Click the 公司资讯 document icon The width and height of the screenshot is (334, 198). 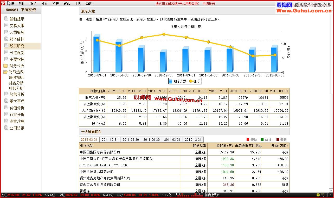coord(6,128)
